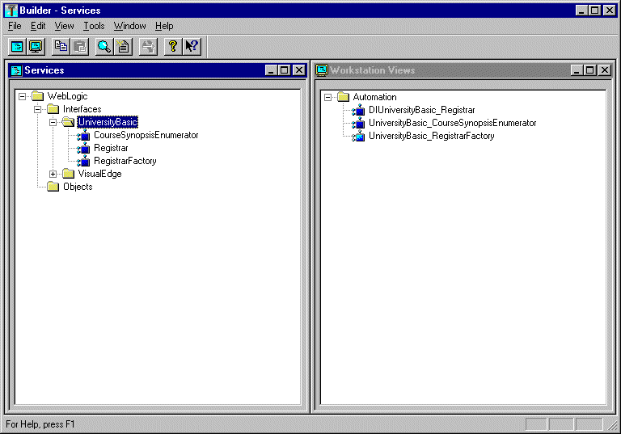The width and height of the screenshot is (621, 434).
Task: Collapse the UniversityBasic tree node
Action: 53,122
